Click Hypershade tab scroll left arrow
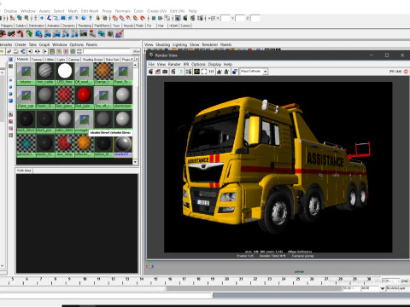410x307 pixels. (x=132, y=59)
